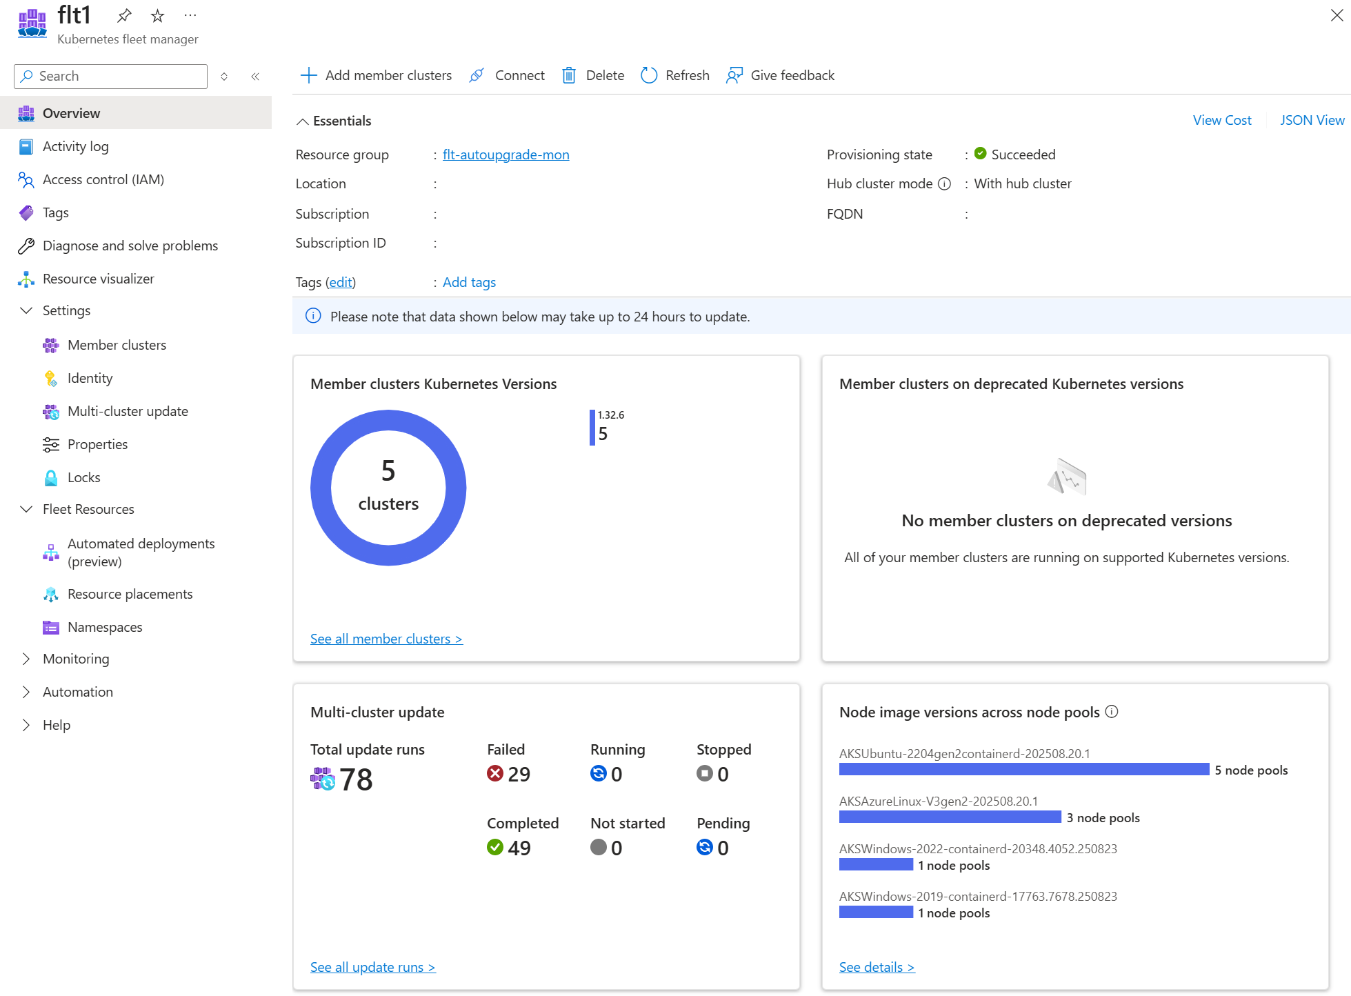Open info tooltip for Hub cluster mode
Image resolution: width=1351 pixels, height=996 pixels.
click(945, 183)
